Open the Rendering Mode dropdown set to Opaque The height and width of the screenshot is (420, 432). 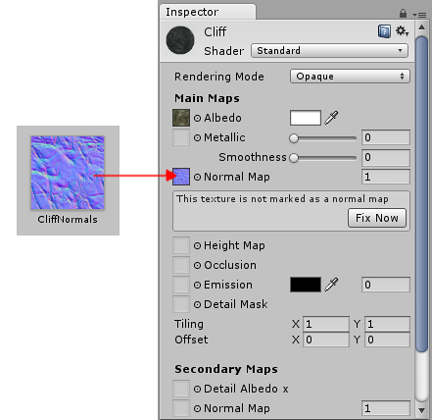(350, 77)
